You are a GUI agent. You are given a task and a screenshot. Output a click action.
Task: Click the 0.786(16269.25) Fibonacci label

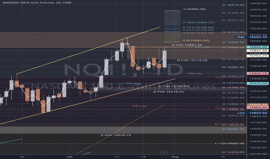pyautogui.click(x=198, y=23)
